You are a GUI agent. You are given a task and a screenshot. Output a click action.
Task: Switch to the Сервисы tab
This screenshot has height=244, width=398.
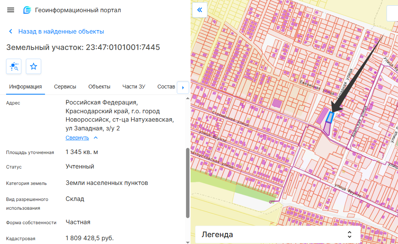point(65,87)
